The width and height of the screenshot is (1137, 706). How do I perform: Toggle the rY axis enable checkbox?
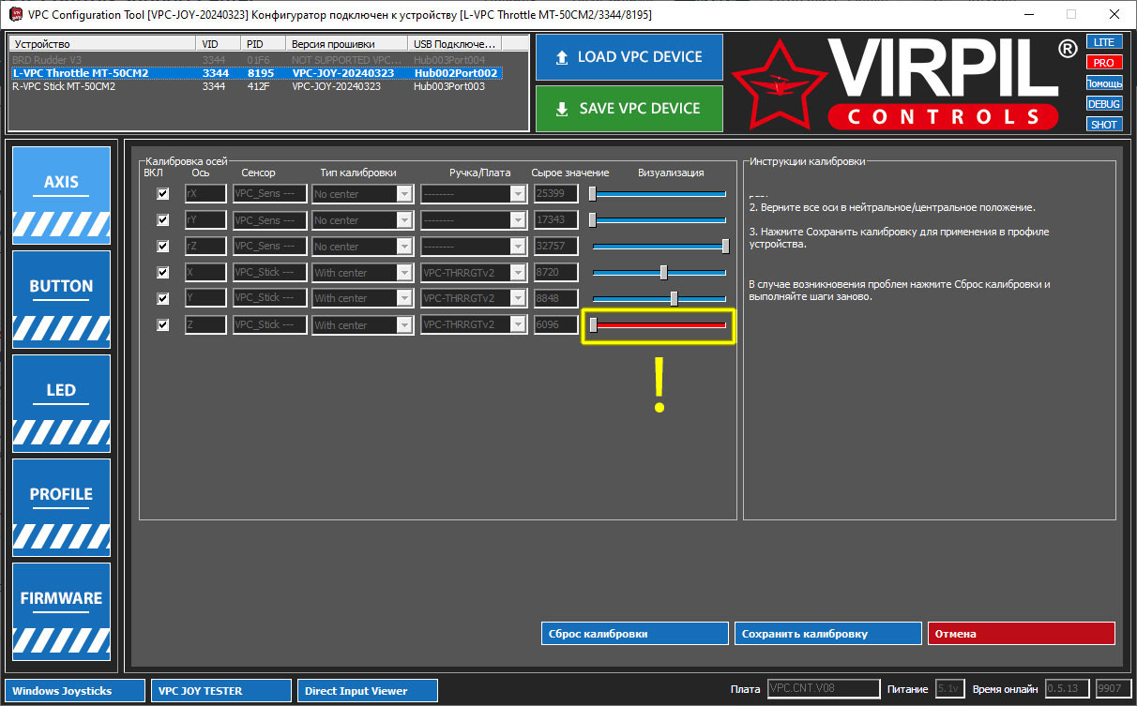[x=163, y=220]
